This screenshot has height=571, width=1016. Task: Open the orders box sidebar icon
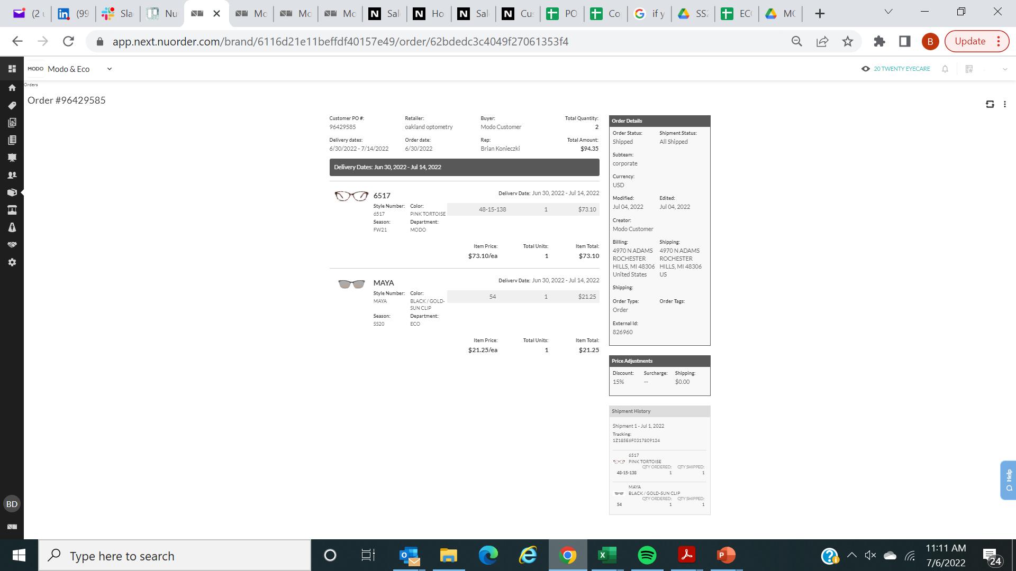tap(12, 192)
